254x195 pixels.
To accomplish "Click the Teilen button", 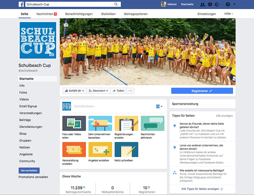I will [x=118, y=91].
